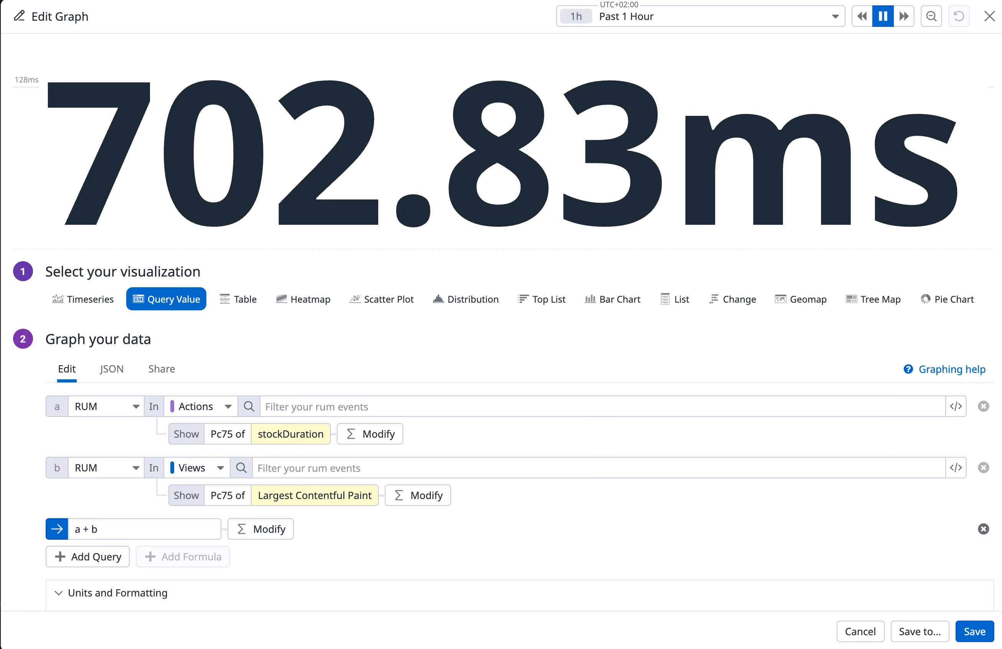Image resolution: width=1002 pixels, height=649 pixels.
Task: Toggle code editor for query b
Action: [x=956, y=468]
